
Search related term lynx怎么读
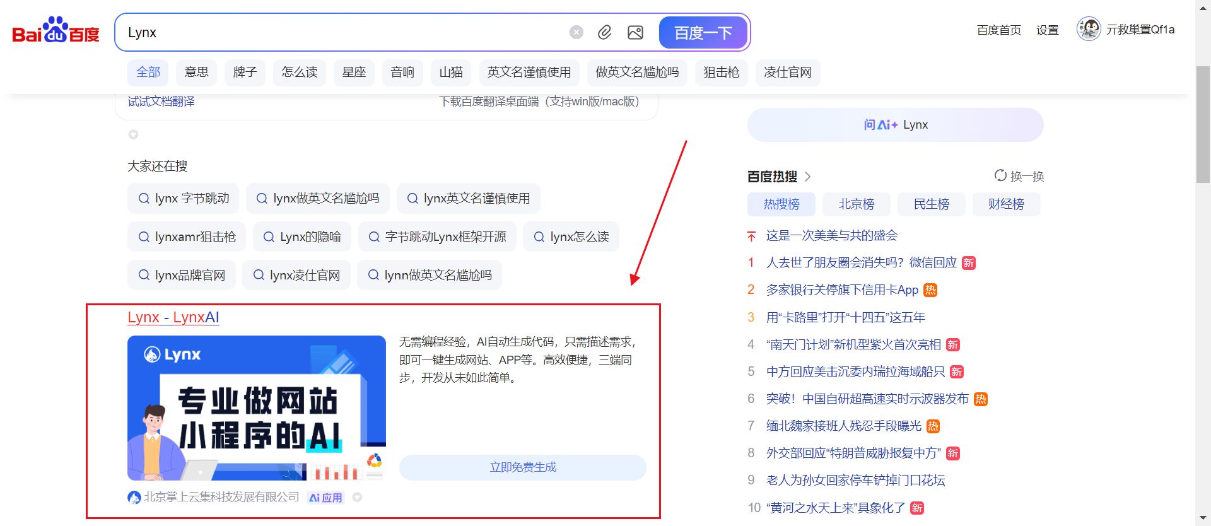point(571,237)
